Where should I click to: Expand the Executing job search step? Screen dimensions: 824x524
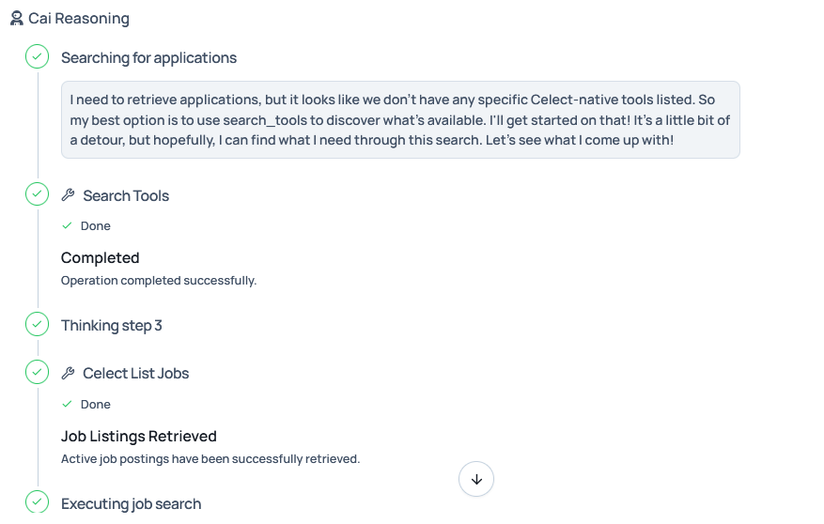[x=131, y=504]
